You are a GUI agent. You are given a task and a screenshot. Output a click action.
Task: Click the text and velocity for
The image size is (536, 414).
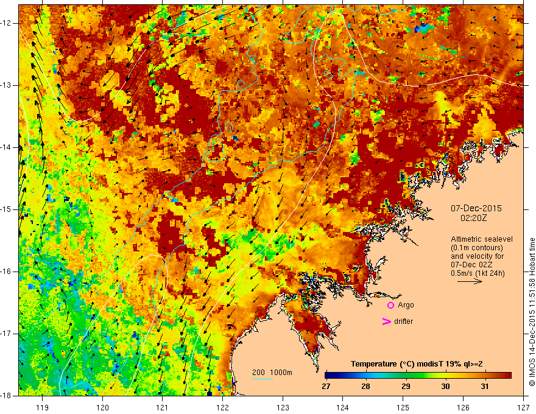coord(477,256)
